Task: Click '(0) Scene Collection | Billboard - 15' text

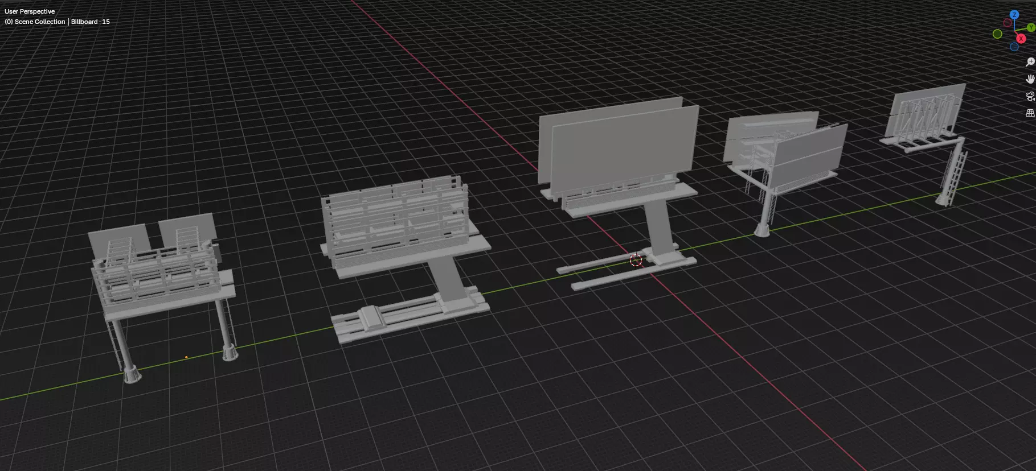Action: [x=57, y=22]
